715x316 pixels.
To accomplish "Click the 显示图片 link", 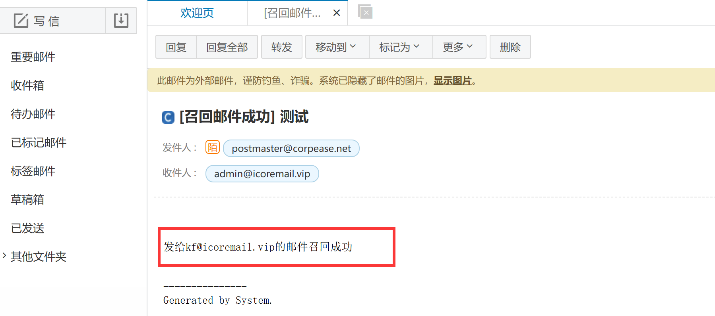I will (x=453, y=81).
